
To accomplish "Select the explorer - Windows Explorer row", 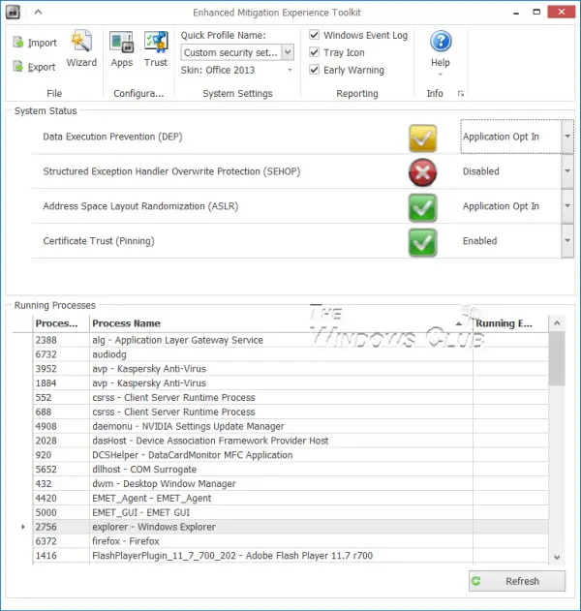I will [290, 527].
